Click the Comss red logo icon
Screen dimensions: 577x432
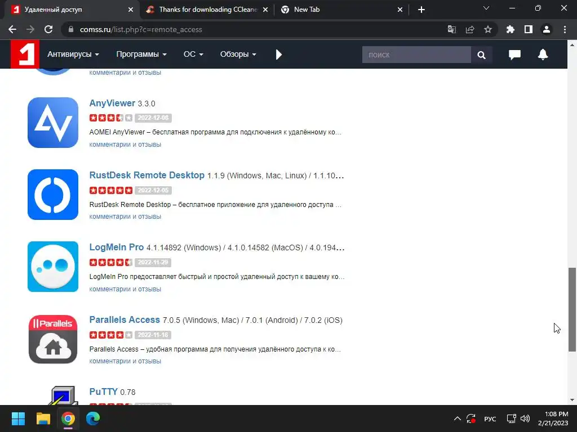[25, 54]
